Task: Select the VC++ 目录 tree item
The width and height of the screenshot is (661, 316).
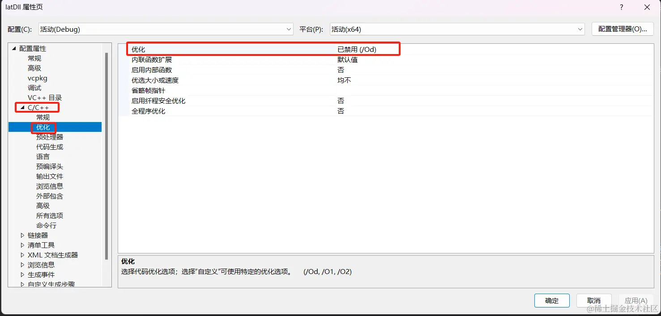Action: coord(45,98)
